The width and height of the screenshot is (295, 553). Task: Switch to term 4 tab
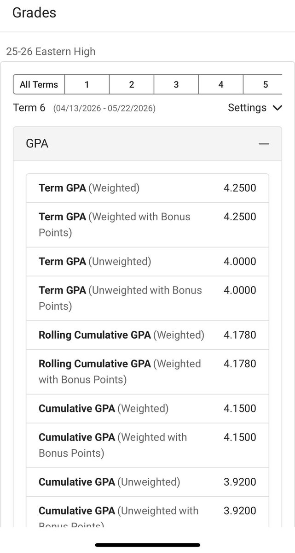click(221, 84)
